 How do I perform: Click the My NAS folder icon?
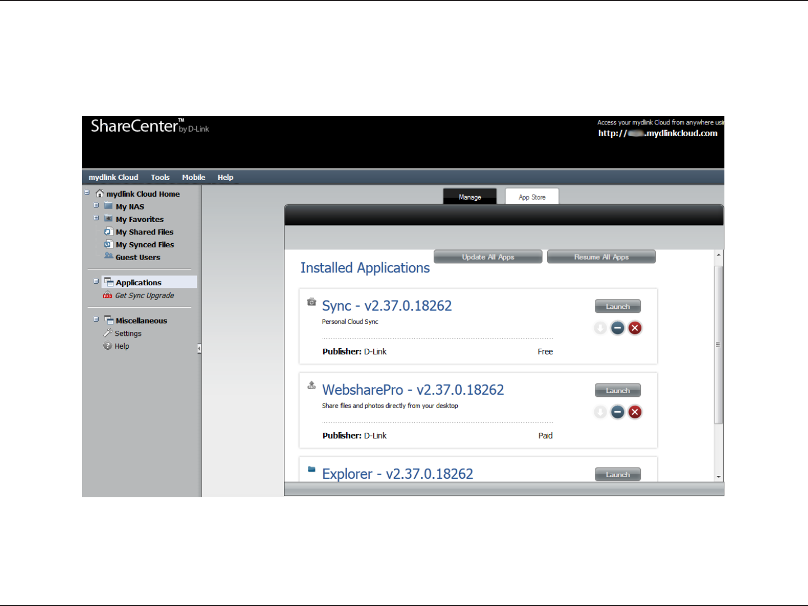click(x=109, y=206)
